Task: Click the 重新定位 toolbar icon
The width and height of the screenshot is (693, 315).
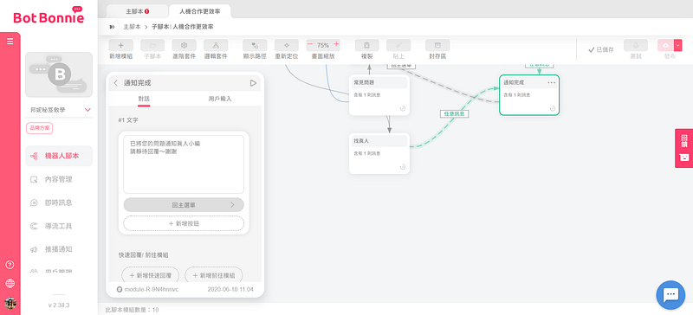Action: tap(287, 45)
